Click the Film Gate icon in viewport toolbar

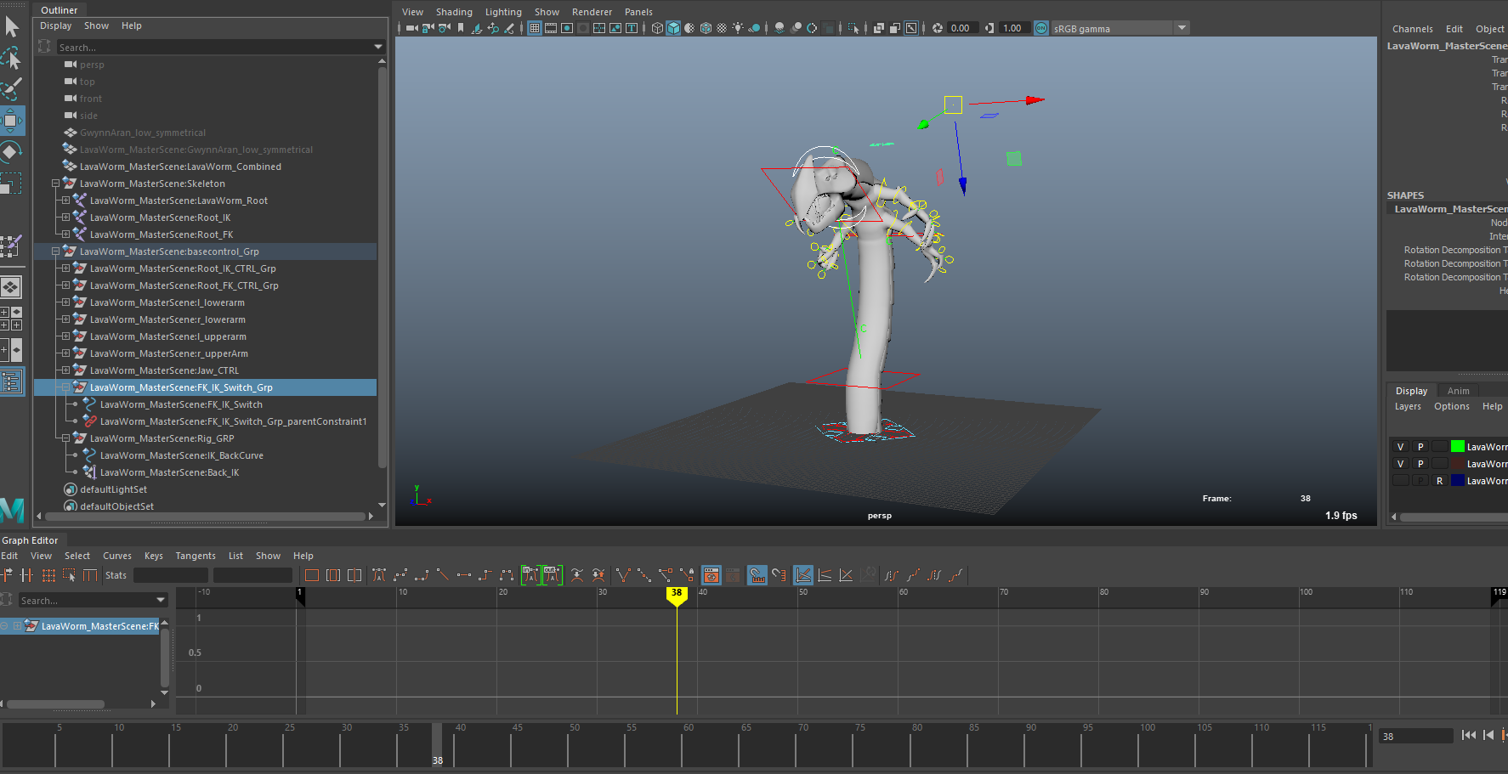pos(551,28)
